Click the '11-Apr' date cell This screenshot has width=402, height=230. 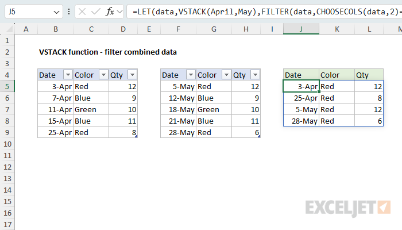click(55, 110)
